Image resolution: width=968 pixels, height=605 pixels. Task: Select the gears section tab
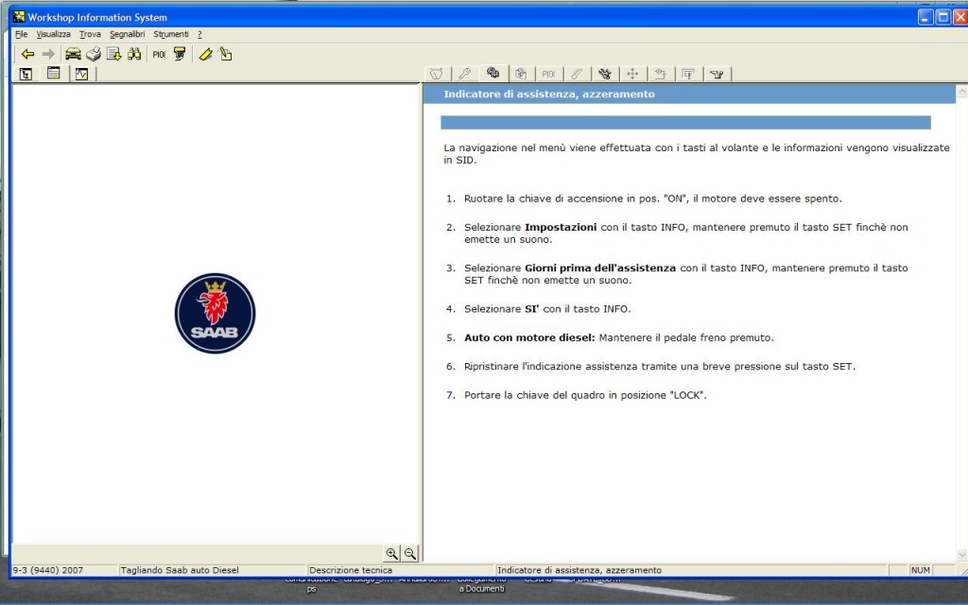click(493, 73)
